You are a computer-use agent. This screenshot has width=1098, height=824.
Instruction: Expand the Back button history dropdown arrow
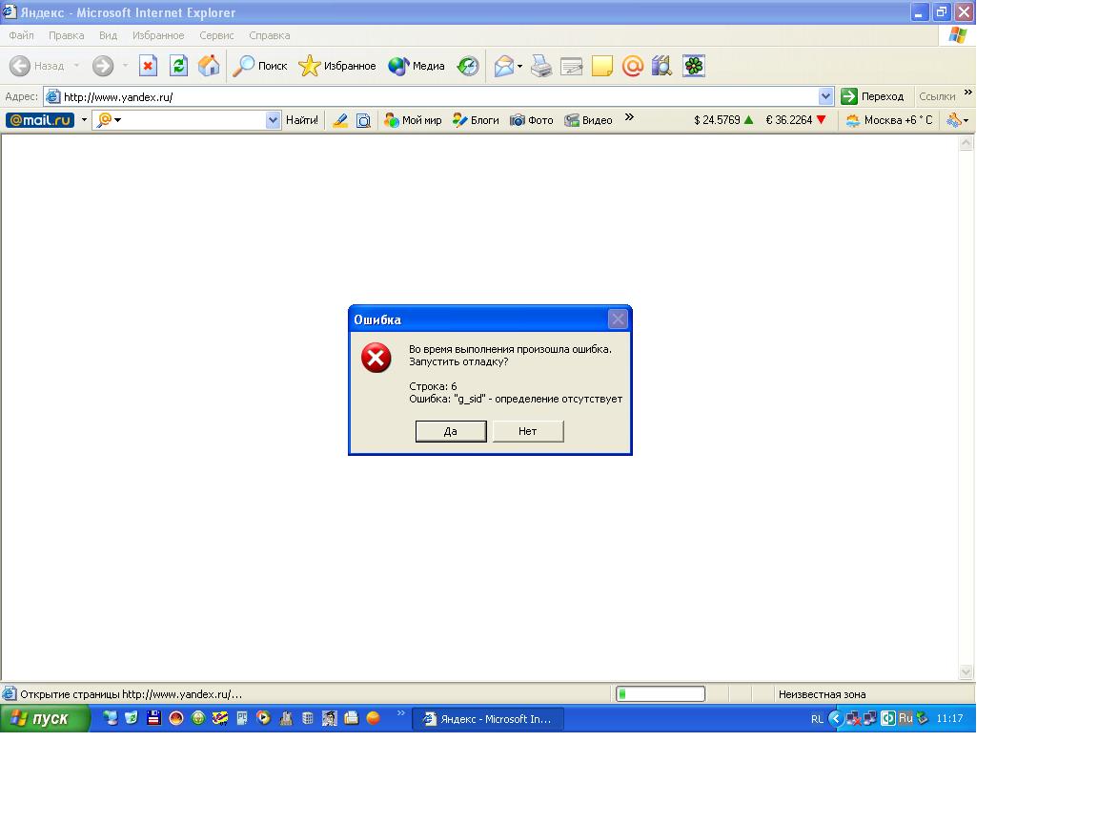click(x=76, y=66)
